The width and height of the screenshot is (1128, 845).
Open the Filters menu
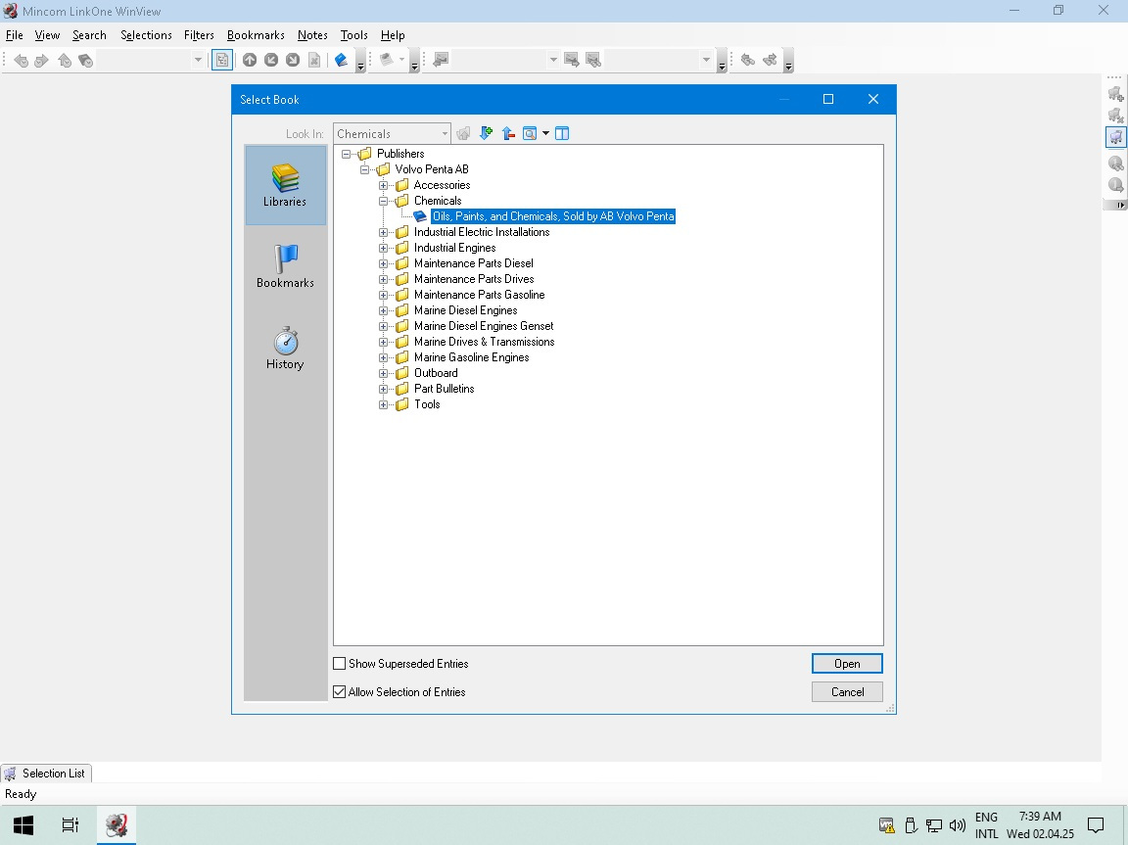pyautogui.click(x=199, y=35)
